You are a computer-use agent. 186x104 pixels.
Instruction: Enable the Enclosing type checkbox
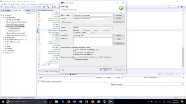point(62,22)
